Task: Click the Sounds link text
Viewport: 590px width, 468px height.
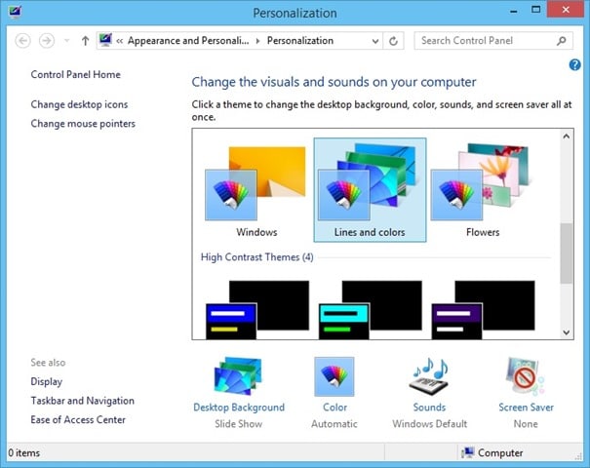Action: point(429,408)
